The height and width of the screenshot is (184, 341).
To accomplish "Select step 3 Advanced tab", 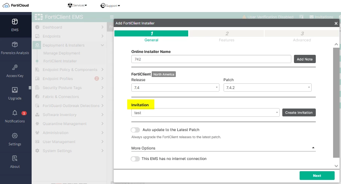I will coord(302,36).
